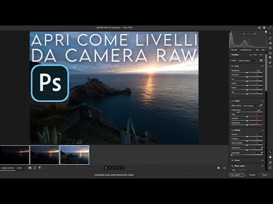273x204 pixels.
Task: Toggle highlight clipping warning in histogram
Action: tap(266, 32)
